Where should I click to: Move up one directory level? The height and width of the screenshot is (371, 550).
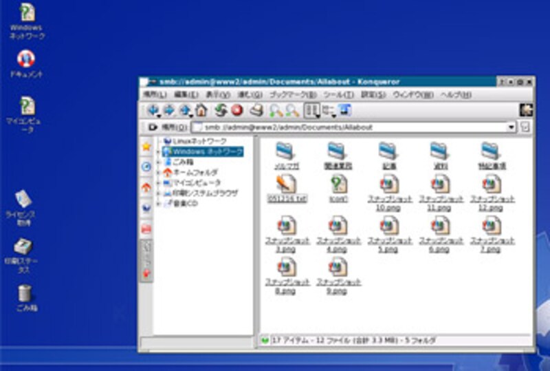(185, 110)
